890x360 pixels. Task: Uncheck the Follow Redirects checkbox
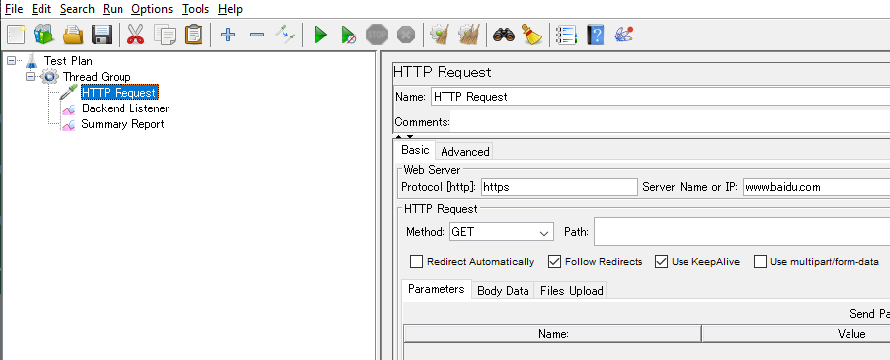[x=554, y=262]
